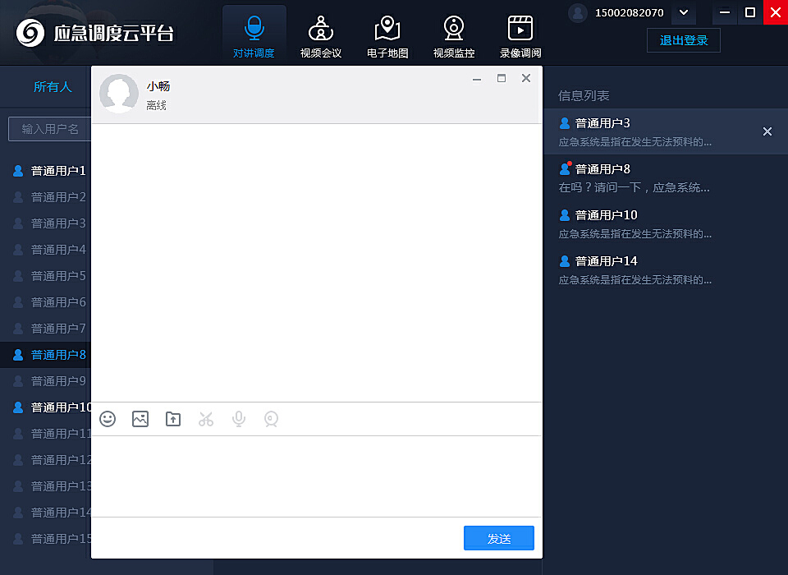This screenshot has width=788, height=575.
Task: Click the scissors screenshot icon
Action: coord(206,419)
